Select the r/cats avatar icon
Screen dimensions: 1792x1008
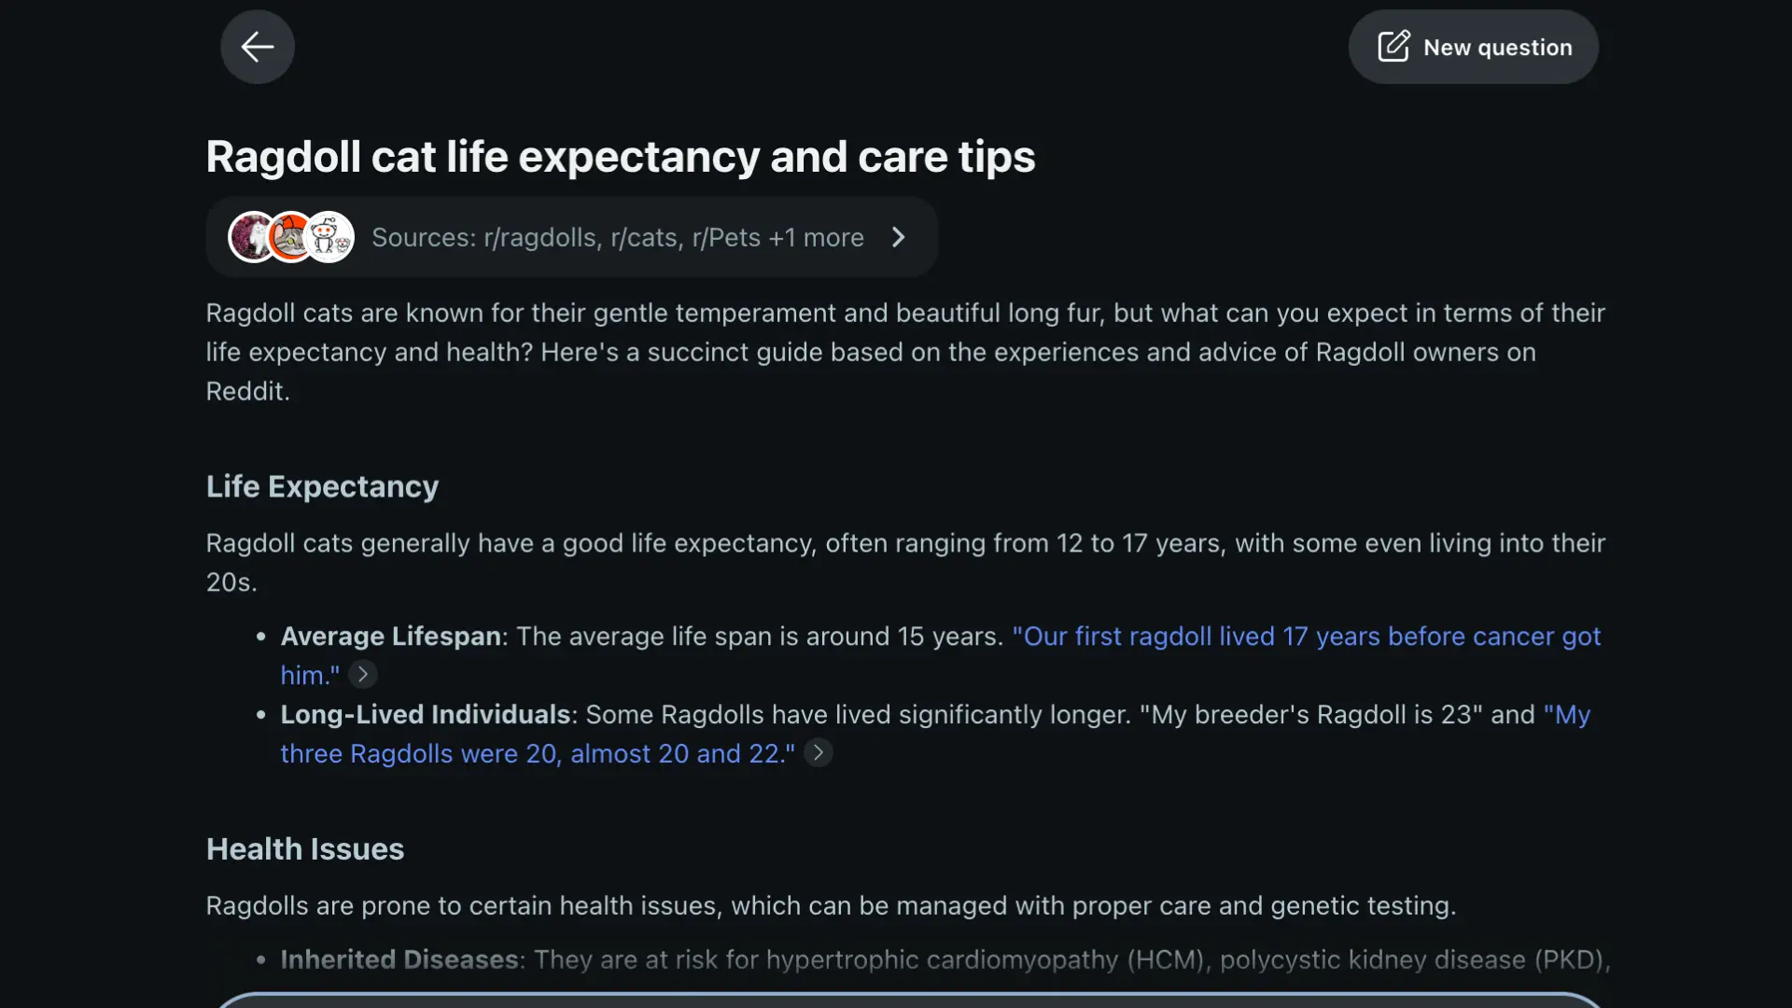click(x=289, y=237)
